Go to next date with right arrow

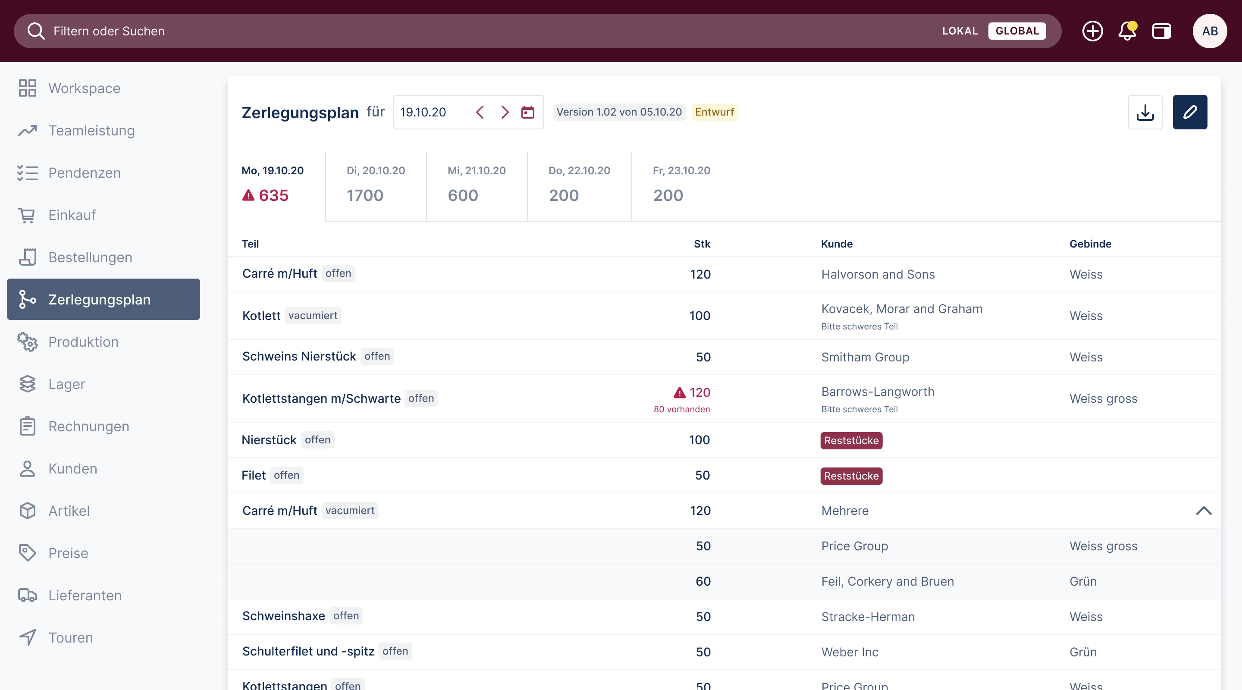(x=505, y=113)
